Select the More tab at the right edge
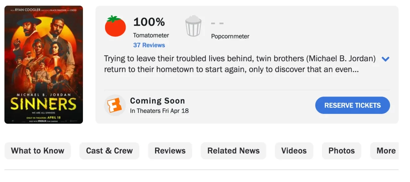410x182 pixels. tap(386, 151)
